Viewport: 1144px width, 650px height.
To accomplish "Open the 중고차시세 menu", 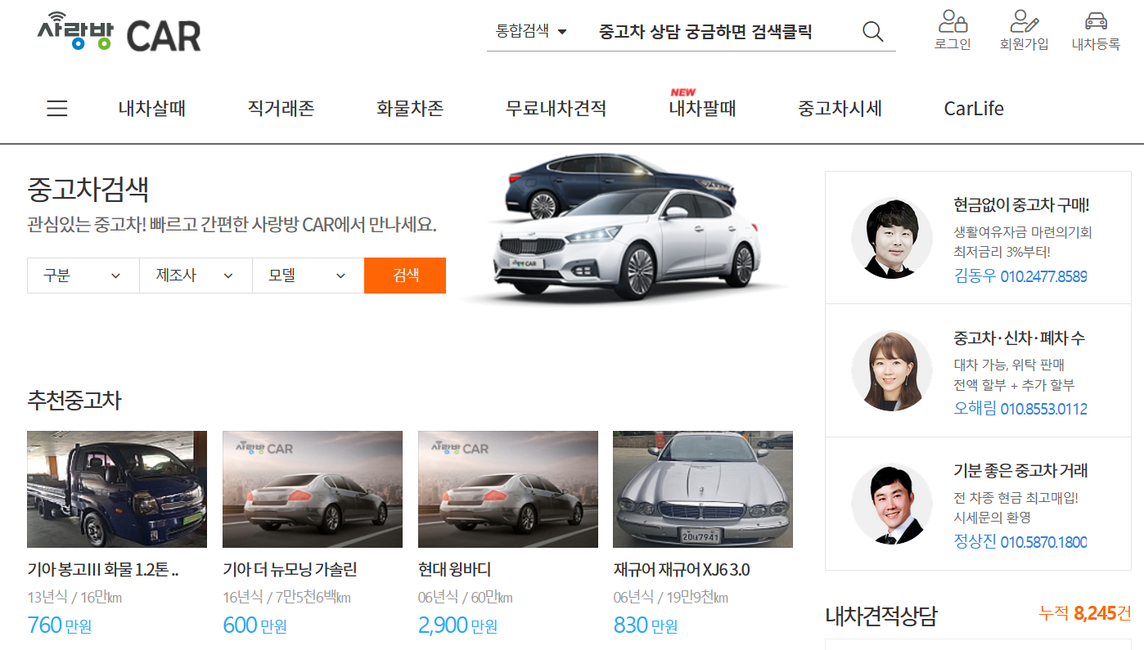I will pyautogui.click(x=840, y=108).
